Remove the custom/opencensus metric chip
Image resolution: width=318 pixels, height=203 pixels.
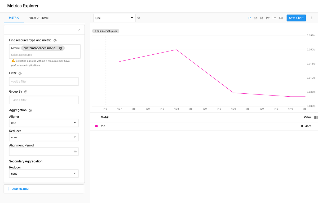tap(60, 48)
